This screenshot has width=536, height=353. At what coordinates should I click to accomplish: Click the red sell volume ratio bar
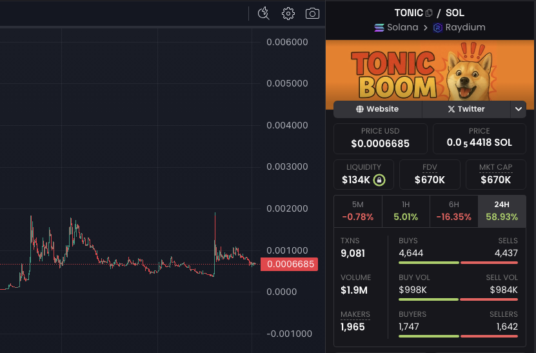(x=489, y=299)
